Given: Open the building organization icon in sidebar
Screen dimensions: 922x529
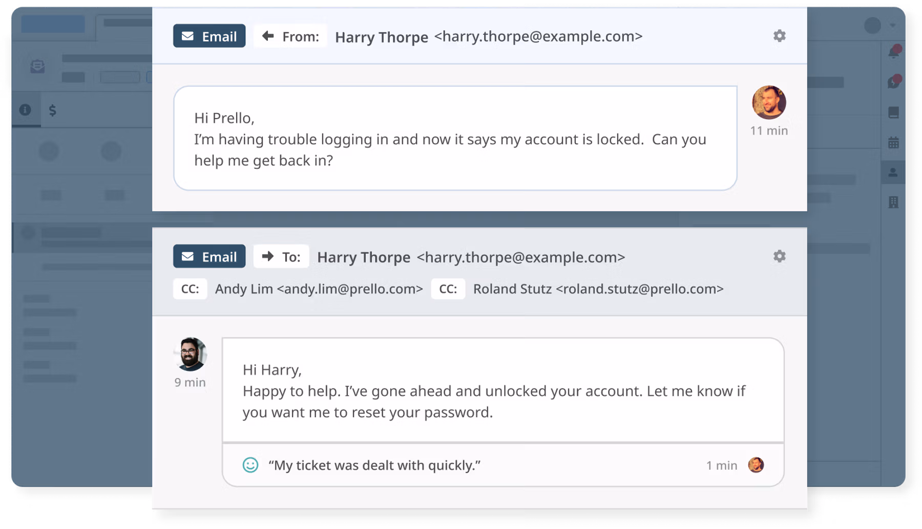Looking at the screenshot, I should [x=893, y=202].
